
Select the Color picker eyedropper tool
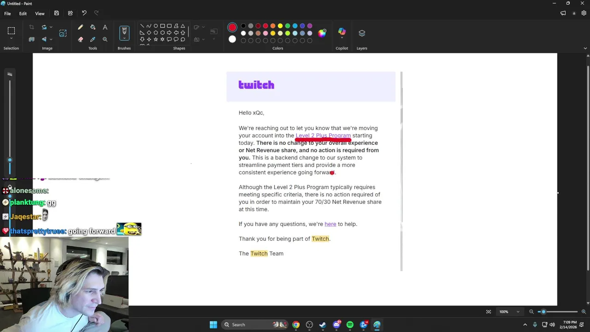click(x=93, y=39)
